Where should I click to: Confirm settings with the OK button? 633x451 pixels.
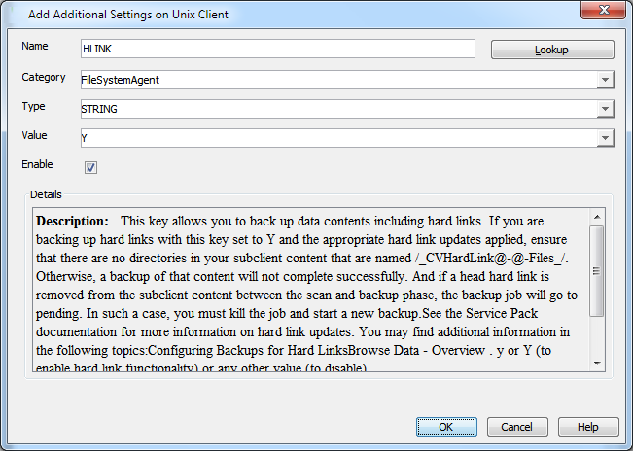click(446, 427)
